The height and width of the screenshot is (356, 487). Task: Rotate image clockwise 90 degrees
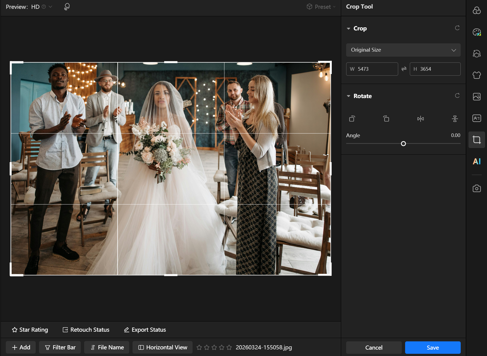pyautogui.click(x=386, y=119)
